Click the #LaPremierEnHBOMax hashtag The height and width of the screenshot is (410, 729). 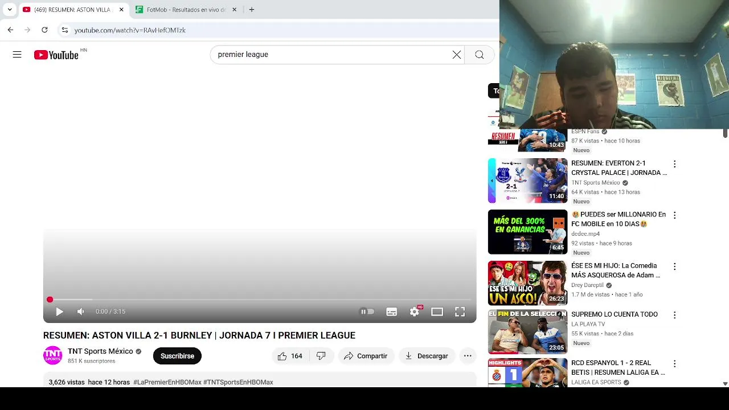click(167, 382)
